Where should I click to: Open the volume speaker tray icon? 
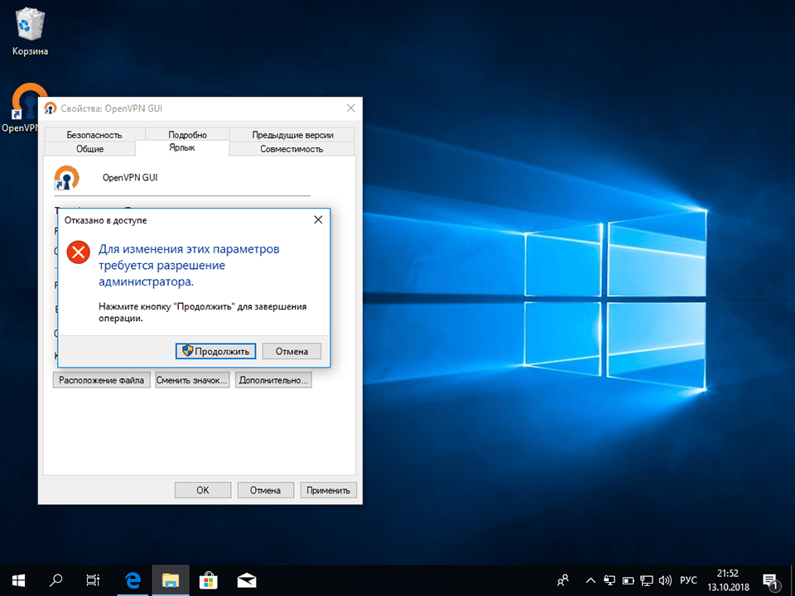click(665, 580)
